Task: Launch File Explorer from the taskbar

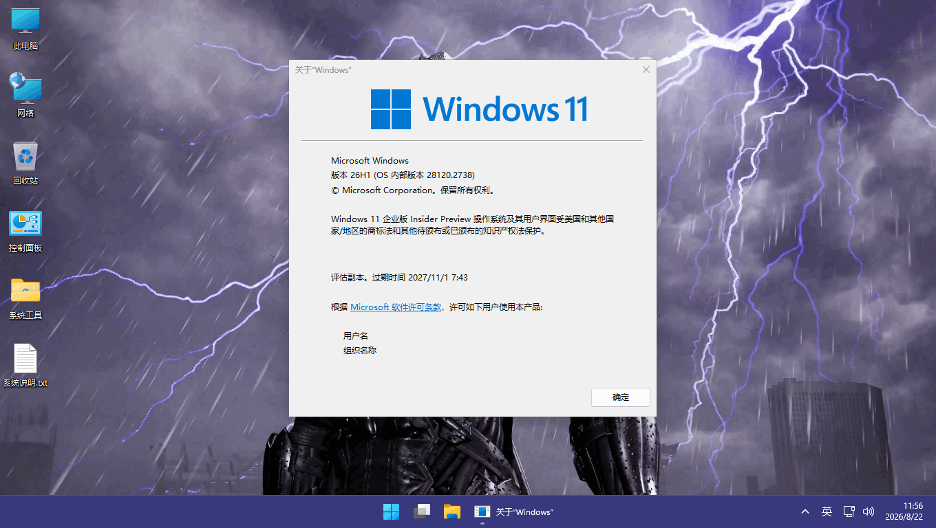Action: click(451, 511)
